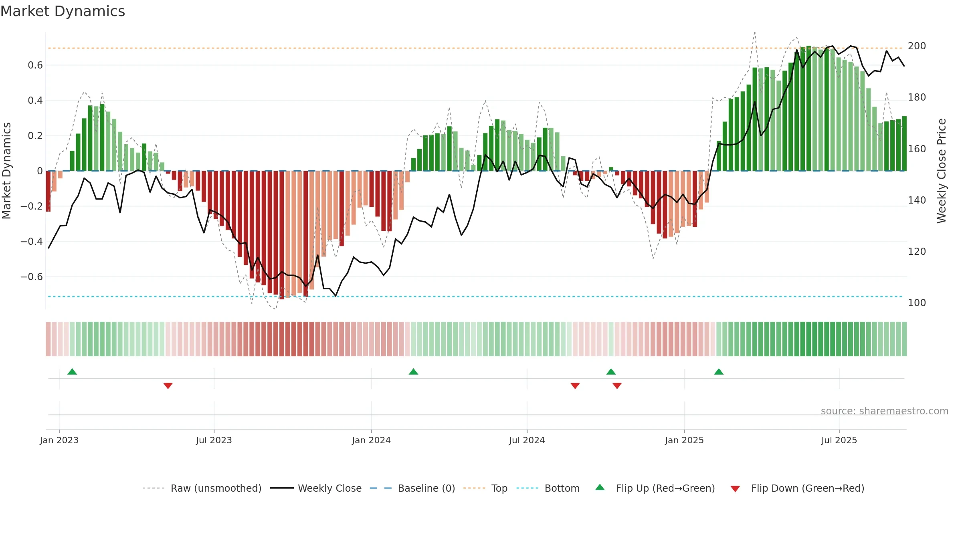
Task: Click the Market Dynamics chart title
Action: point(63,11)
